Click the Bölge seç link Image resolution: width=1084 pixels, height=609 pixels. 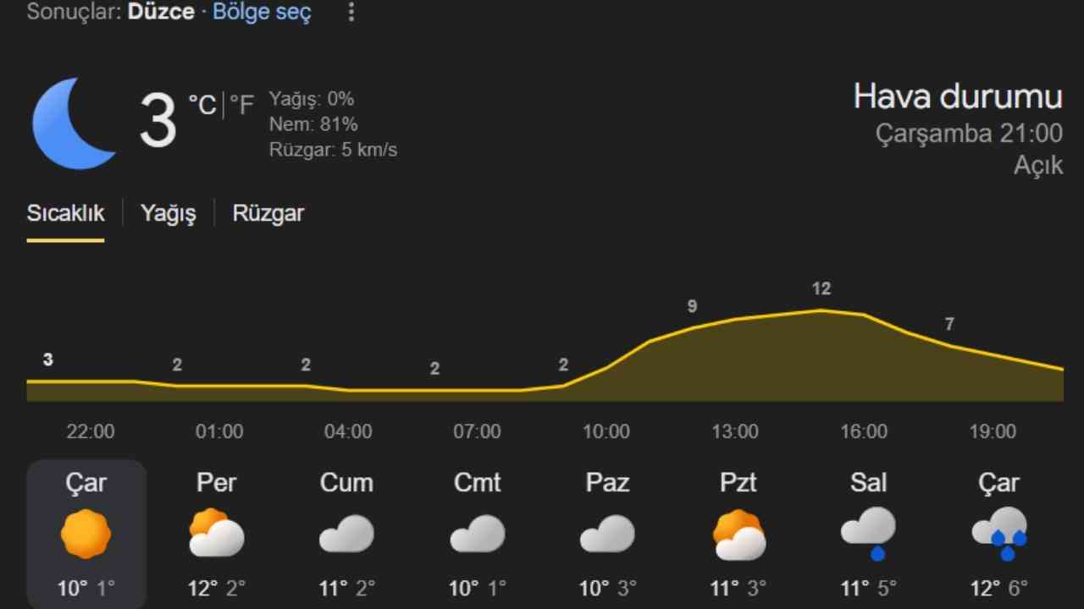(x=262, y=13)
